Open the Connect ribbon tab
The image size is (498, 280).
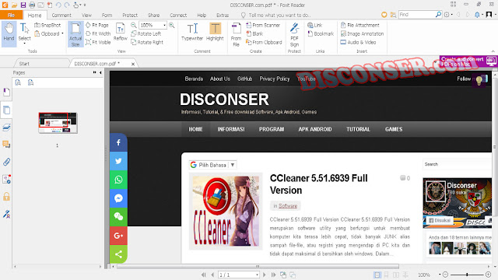tap(178, 15)
